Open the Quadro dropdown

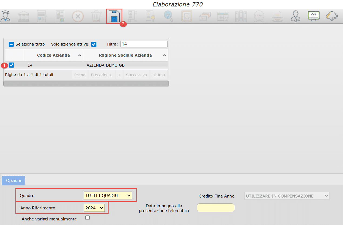[108, 196]
